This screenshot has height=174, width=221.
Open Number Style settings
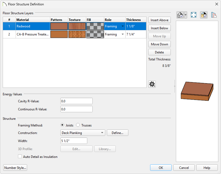[15, 168]
